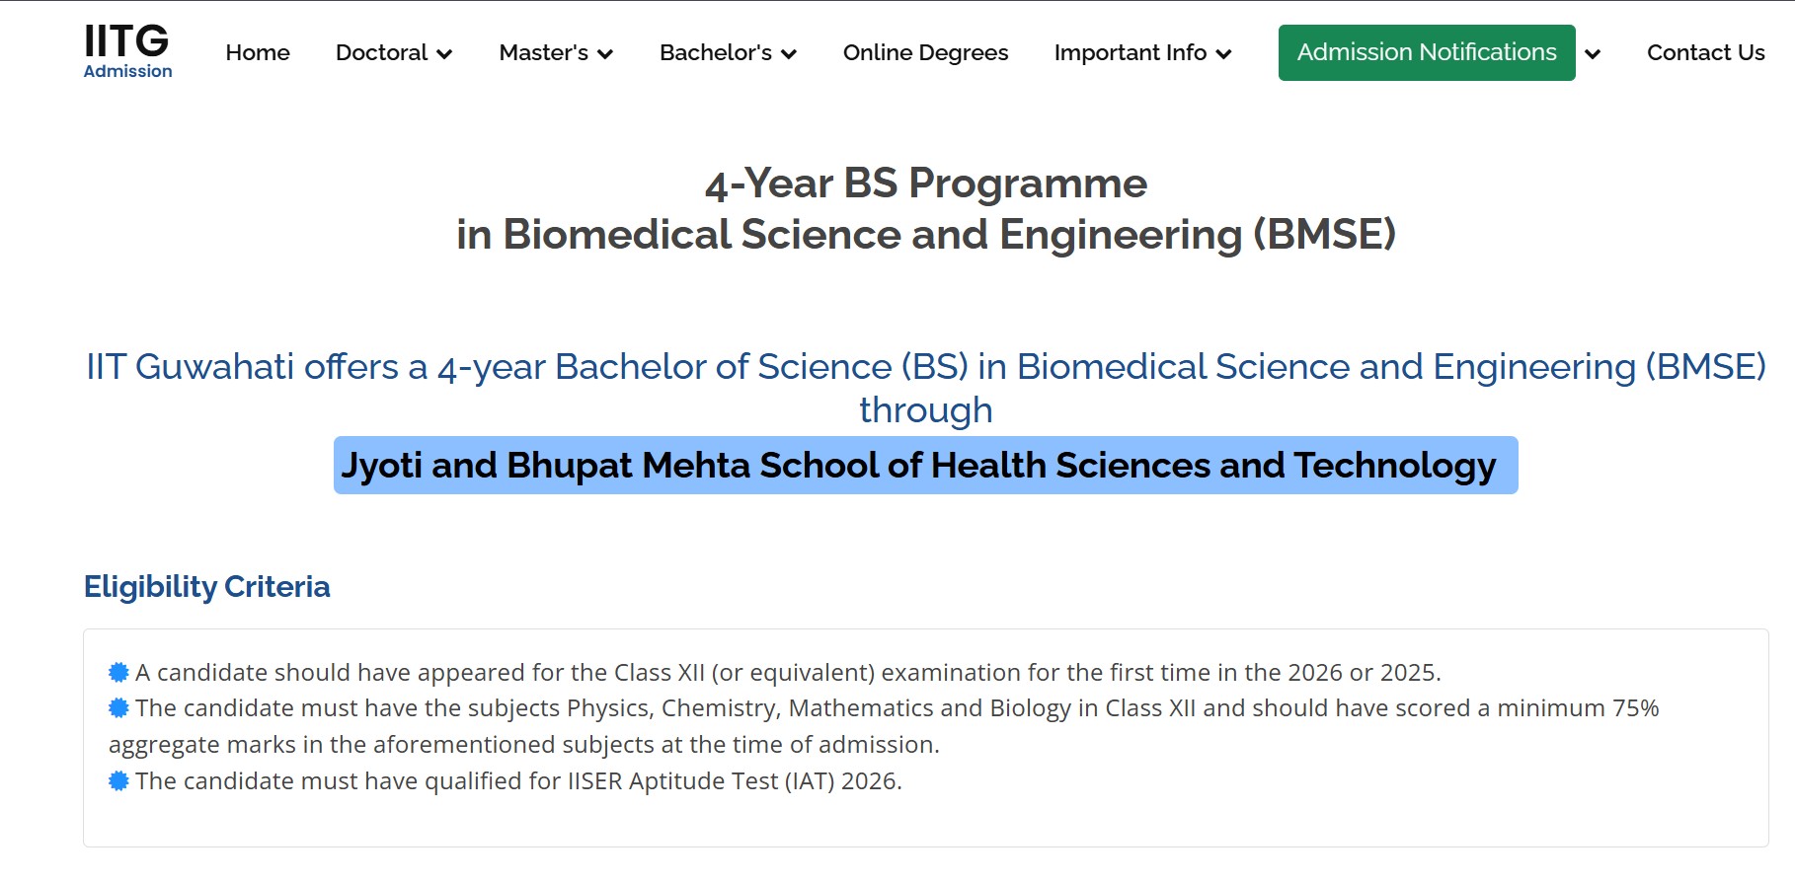The image size is (1795, 883).
Task: Click the Master's menu label
Action: 543,53
